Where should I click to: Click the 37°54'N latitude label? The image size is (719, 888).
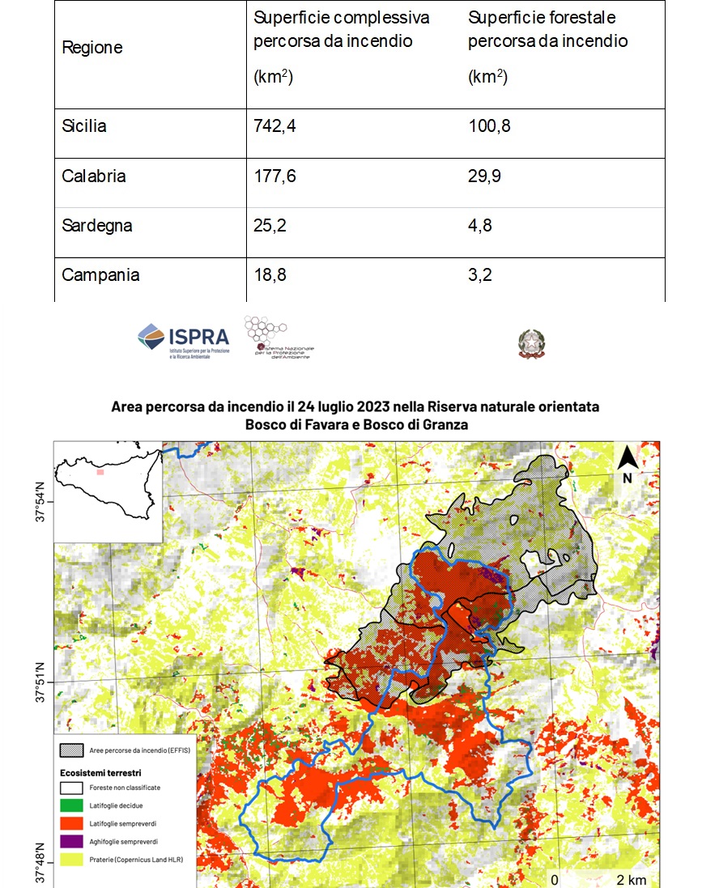(x=40, y=502)
